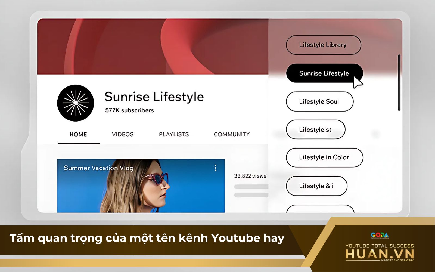Click the HUAN.VN logo
This screenshot has width=435, height=272.
click(380, 254)
